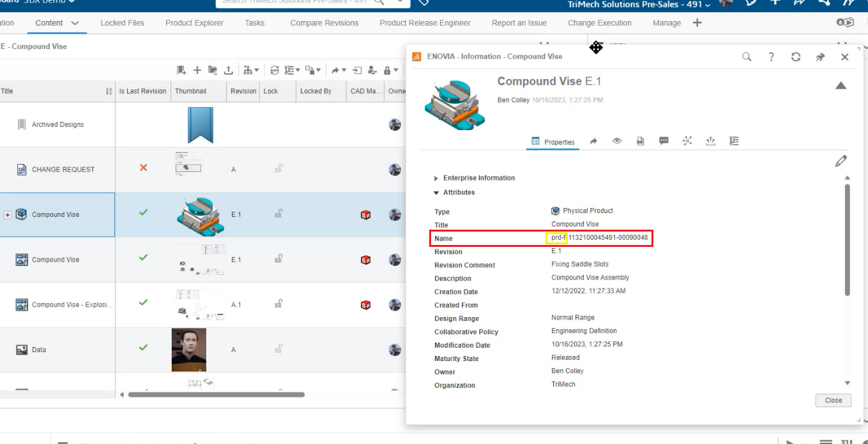The width and height of the screenshot is (868, 444).
Task: Click the Close button in Information panel
Action: coord(833,401)
